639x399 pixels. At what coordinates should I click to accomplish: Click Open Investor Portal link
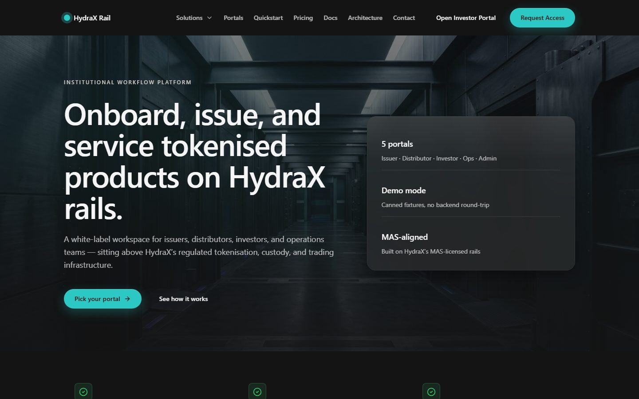pyautogui.click(x=466, y=18)
